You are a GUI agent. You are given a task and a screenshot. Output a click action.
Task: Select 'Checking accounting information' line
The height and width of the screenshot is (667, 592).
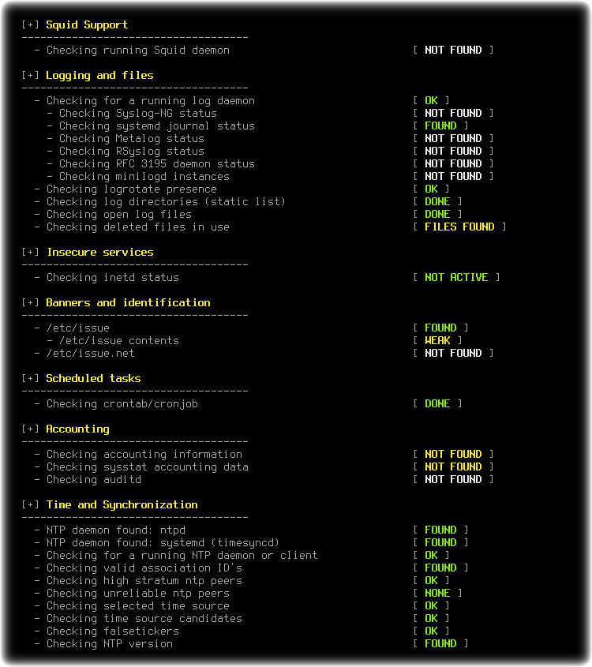[x=144, y=455]
